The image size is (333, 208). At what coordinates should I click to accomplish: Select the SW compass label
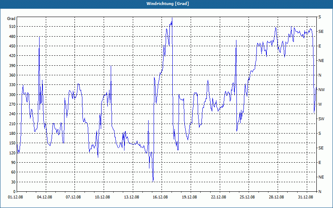pos(321,119)
